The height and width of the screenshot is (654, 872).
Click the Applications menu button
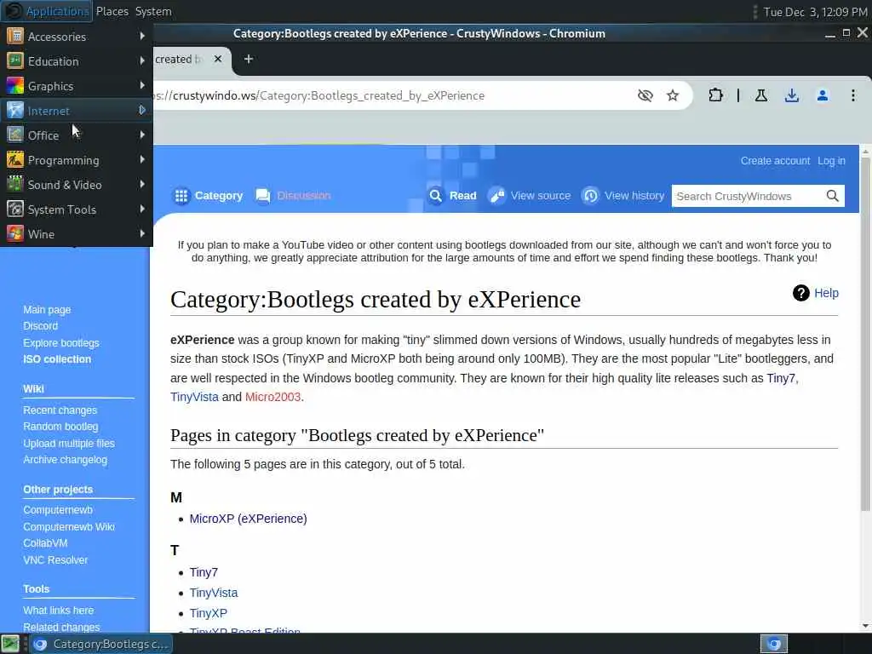click(47, 11)
